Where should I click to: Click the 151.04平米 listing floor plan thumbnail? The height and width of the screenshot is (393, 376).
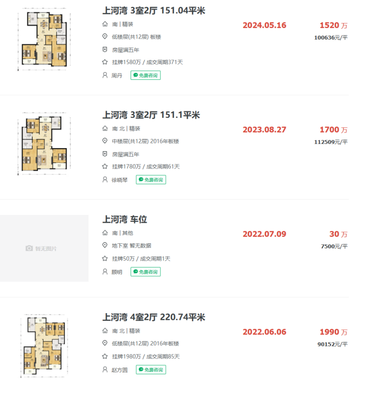44,40
